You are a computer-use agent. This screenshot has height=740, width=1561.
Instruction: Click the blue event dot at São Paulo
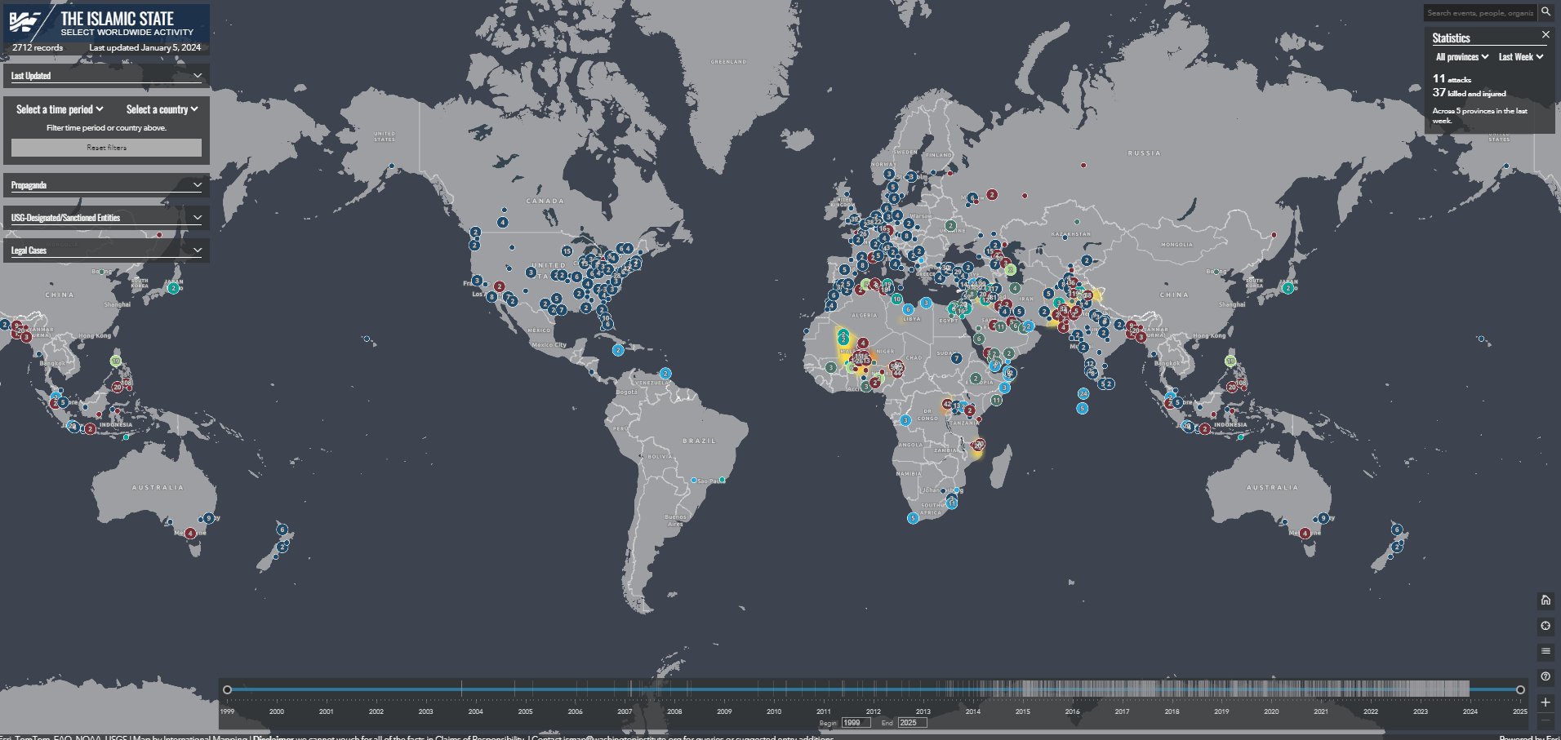pos(694,481)
